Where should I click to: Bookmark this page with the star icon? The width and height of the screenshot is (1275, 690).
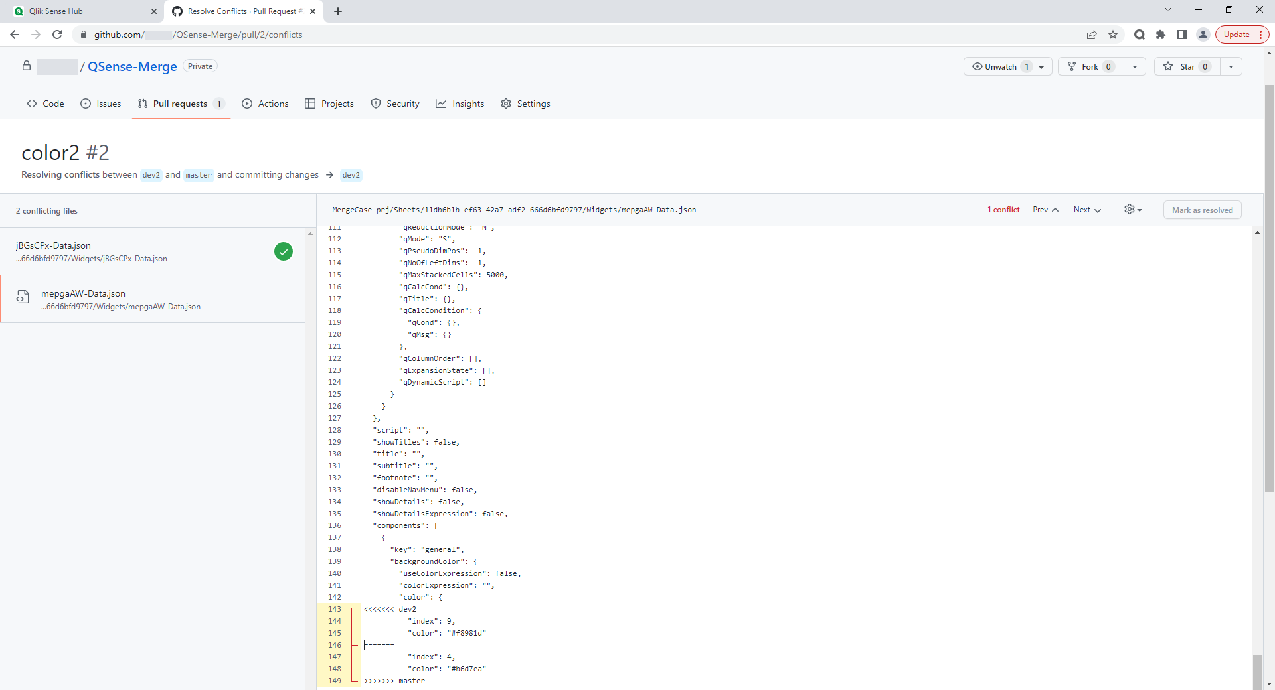tap(1113, 34)
